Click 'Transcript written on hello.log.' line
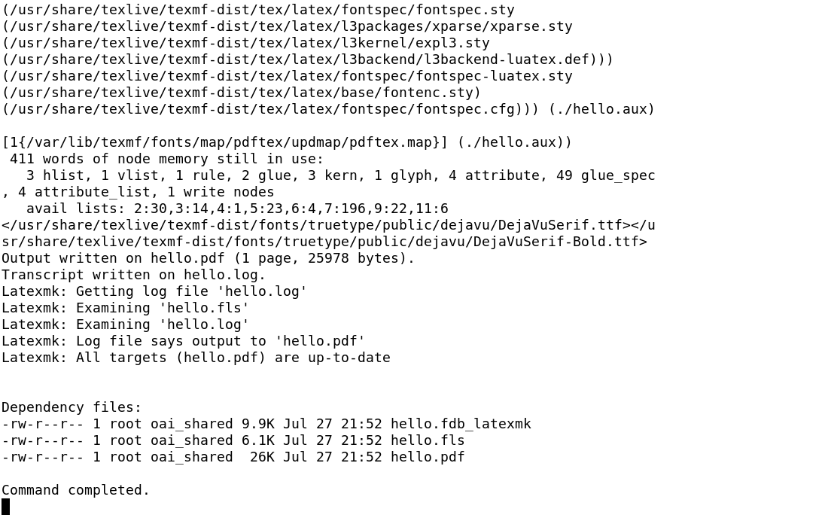The height and width of the screenshot is (527, 828). click(x=133, y=275)
